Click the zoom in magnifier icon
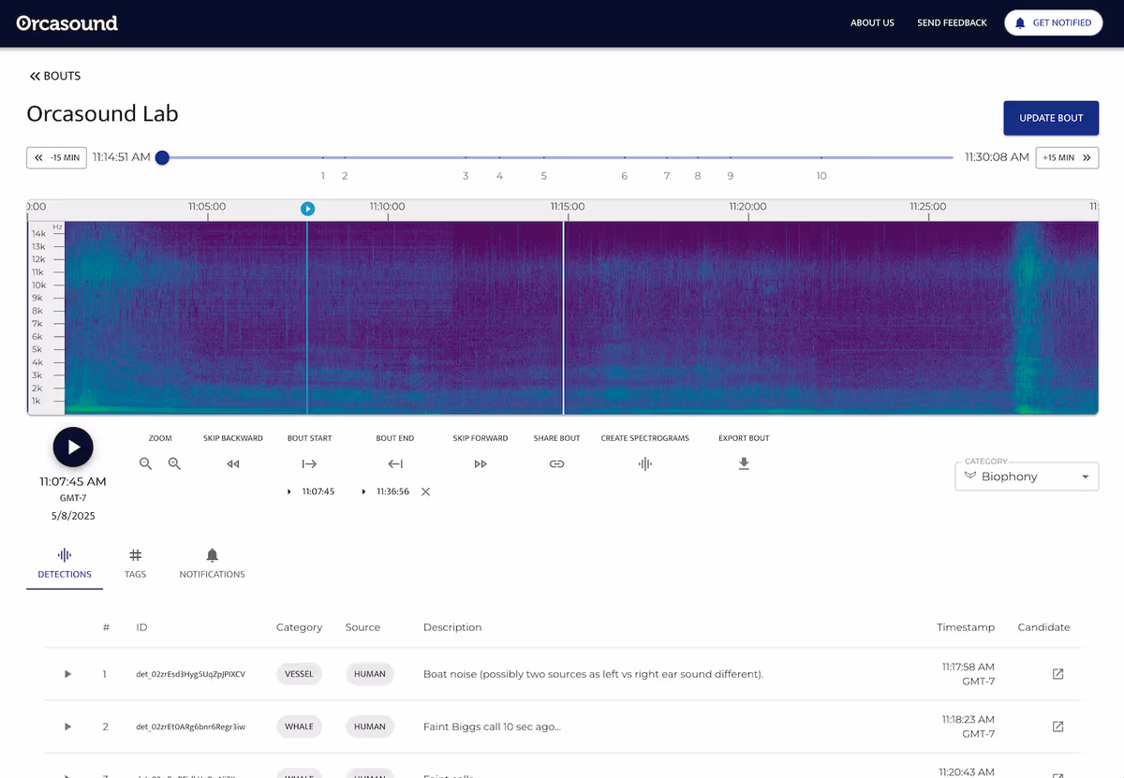Image resolution: width=1124 pixels, height=778 pixels. (x=174, y=463)
